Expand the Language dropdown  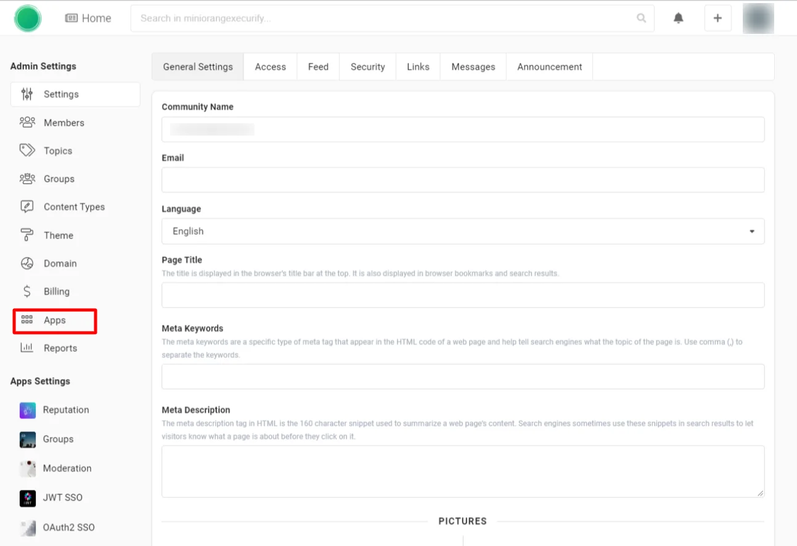point(751,230)
